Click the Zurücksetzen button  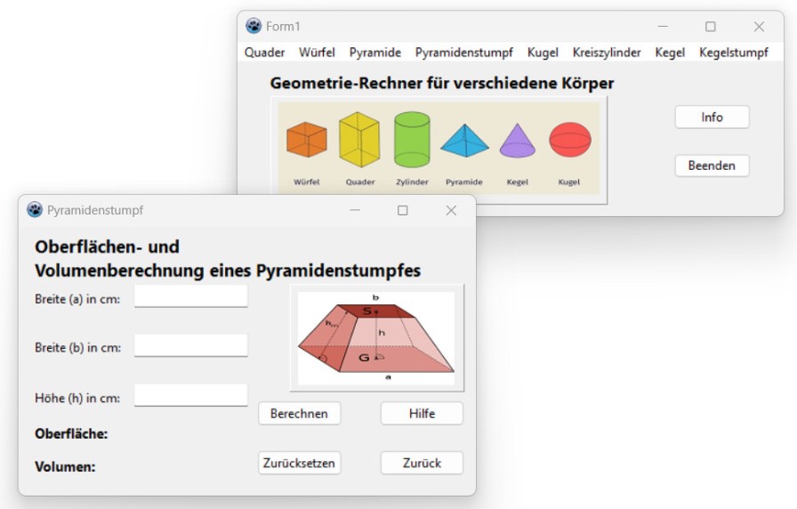pos(299,464)
